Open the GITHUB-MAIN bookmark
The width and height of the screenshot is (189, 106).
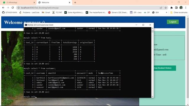click(x=10, y=12)
